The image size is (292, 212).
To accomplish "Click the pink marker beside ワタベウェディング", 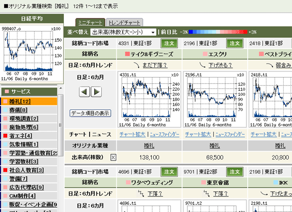I will [128, 182].
